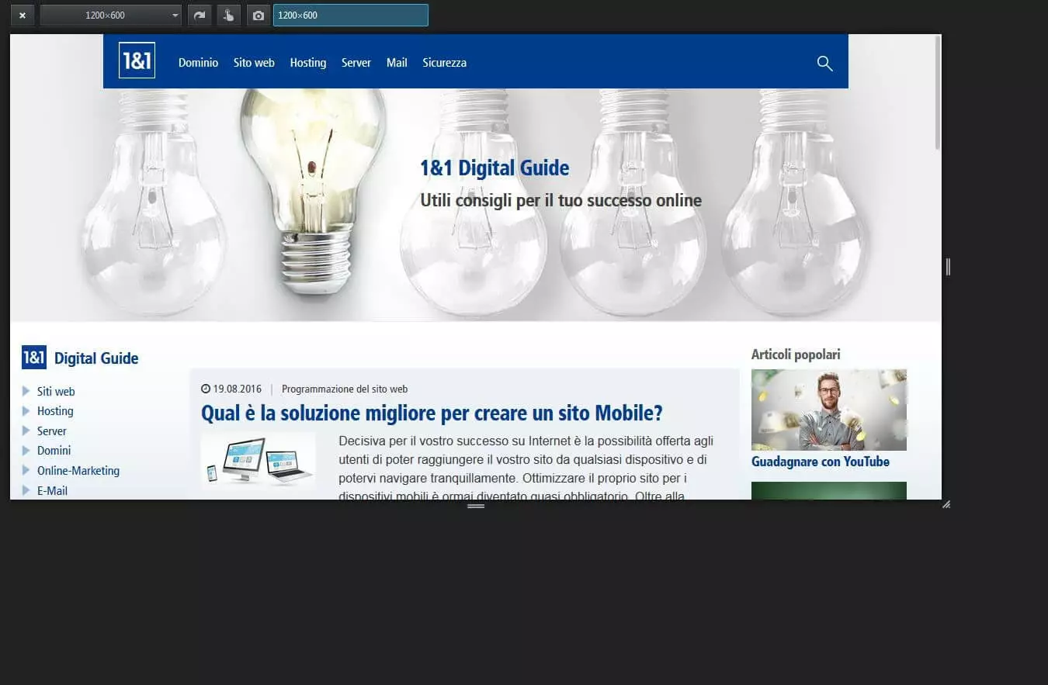The height and width of the screenshot is (685, 1048).
Task: Open the Guadagnare con YouTube link
Action: pos(821,462)
